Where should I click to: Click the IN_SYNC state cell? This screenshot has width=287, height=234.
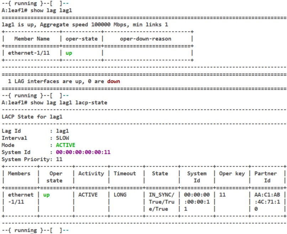160,195
